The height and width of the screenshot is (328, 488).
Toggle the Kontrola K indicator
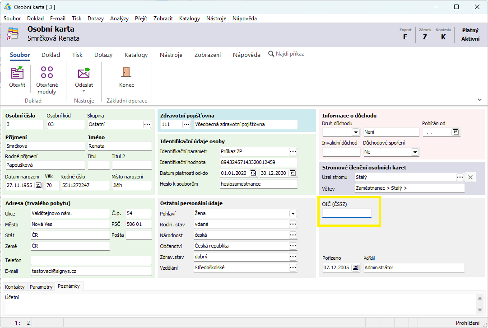(x=443, y=37)
